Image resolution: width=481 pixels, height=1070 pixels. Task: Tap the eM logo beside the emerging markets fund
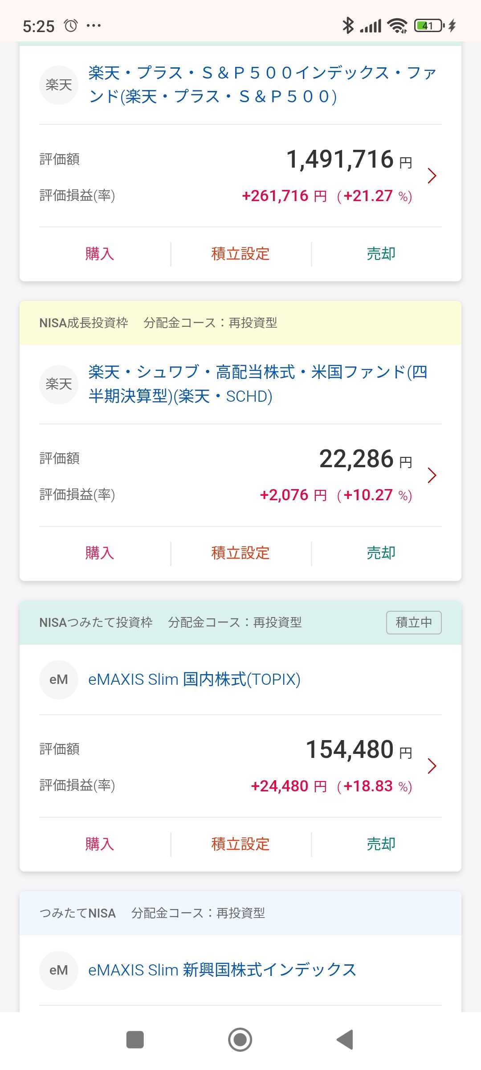(x=59, y=970)
